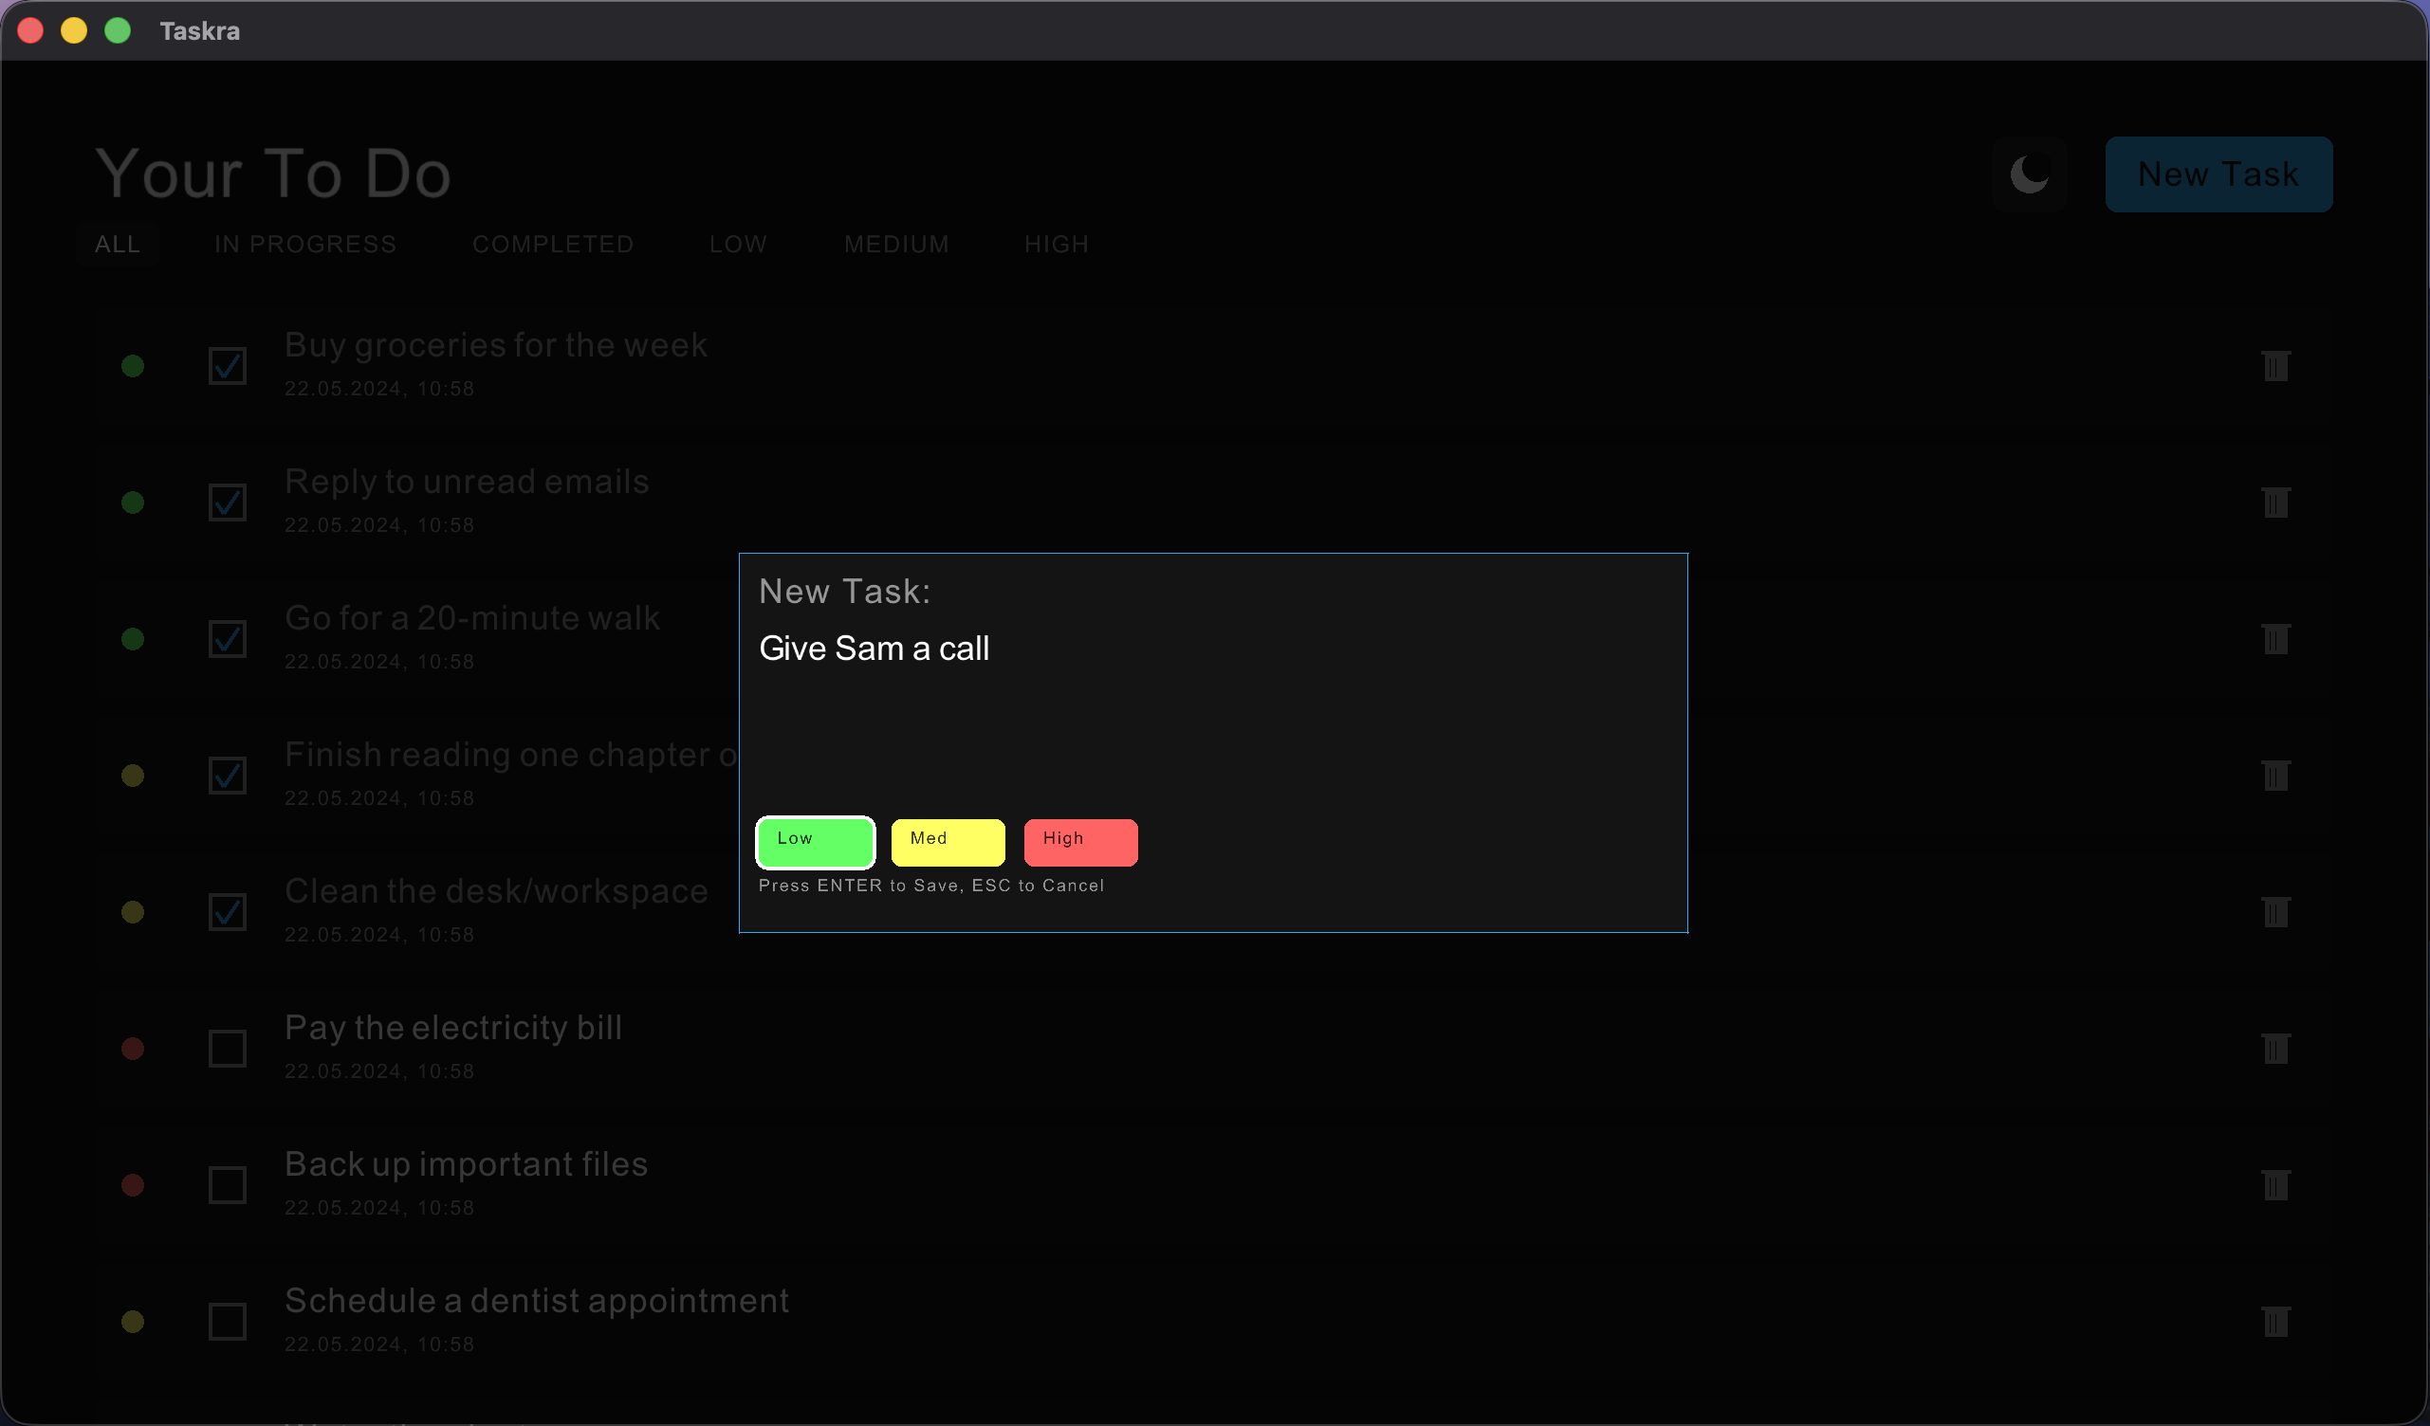This screenshot has height=1426, width=2430.
Task: Uncheck Clean the desk/workspace
Action: [228, 911]
